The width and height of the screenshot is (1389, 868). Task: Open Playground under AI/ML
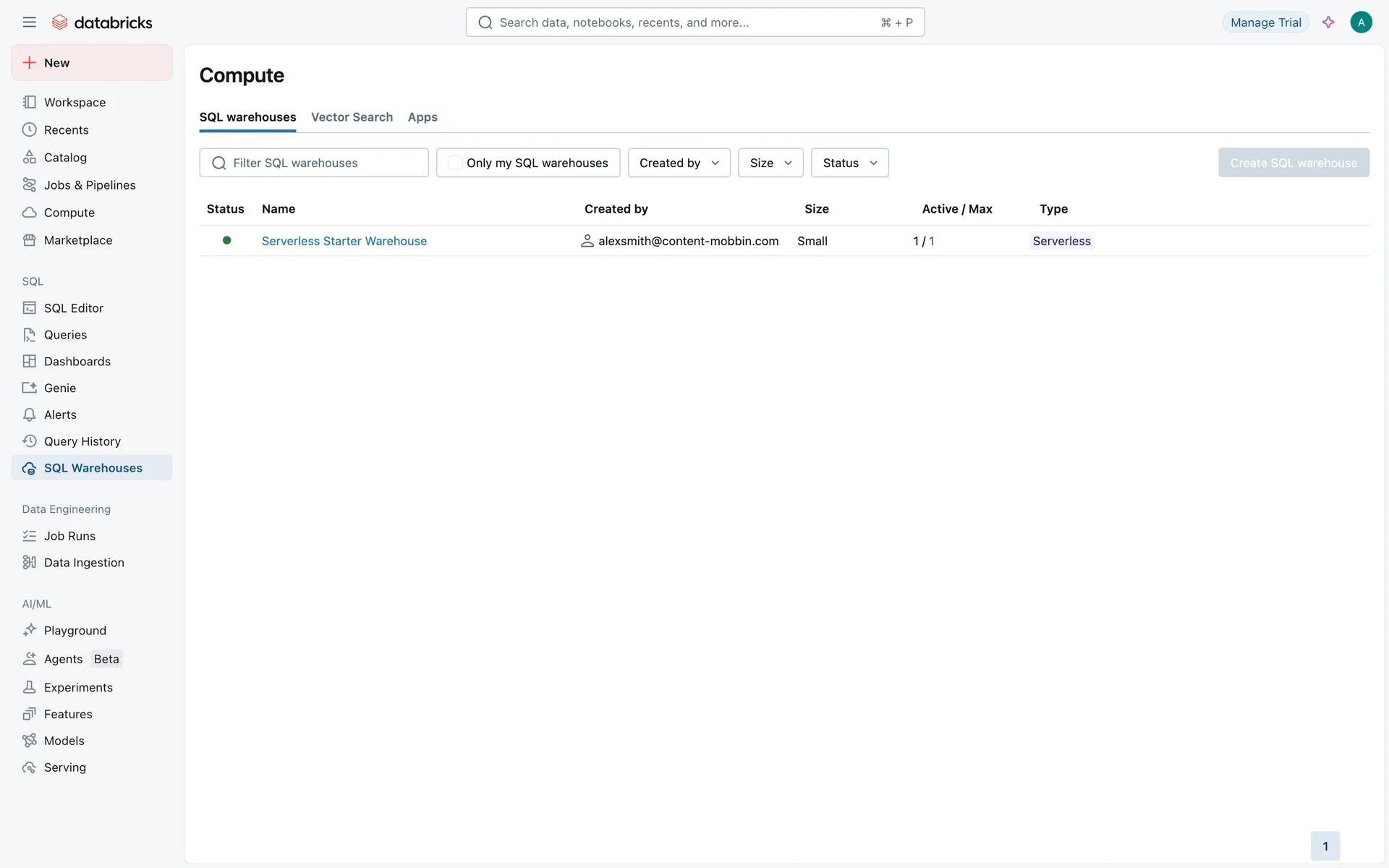tap(75, 631)
